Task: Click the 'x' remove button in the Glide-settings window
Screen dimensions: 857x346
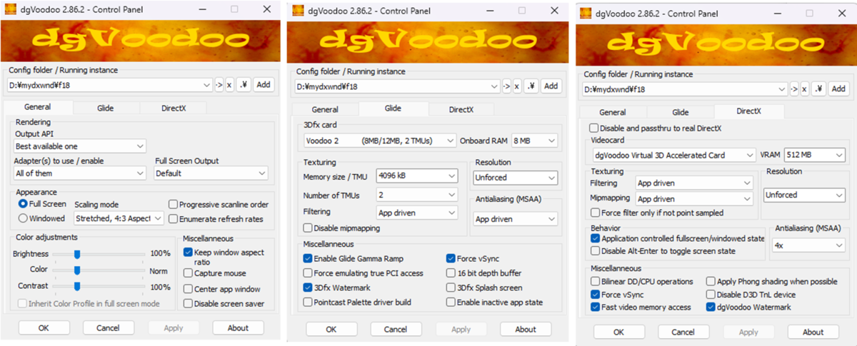Action: tap(516, 86)
